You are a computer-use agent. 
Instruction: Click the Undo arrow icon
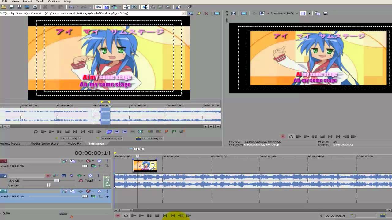(x=72, y=7)
